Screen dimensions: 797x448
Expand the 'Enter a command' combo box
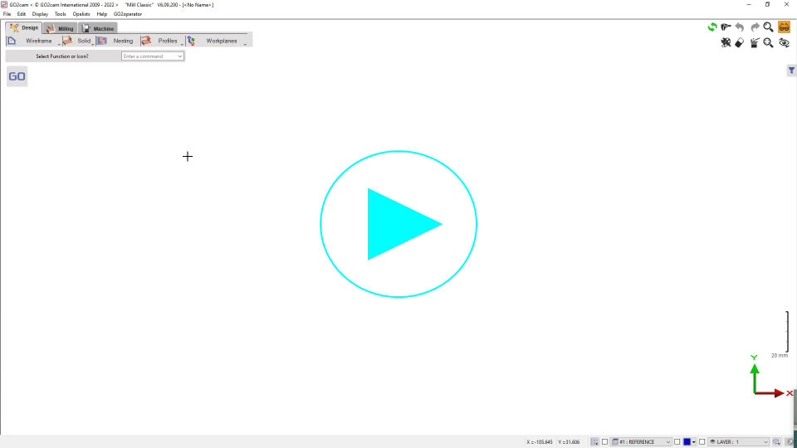pyautogui.click(x=179, y=56)
